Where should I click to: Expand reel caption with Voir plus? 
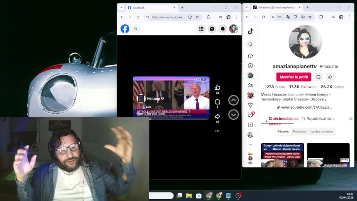(156, 114)
